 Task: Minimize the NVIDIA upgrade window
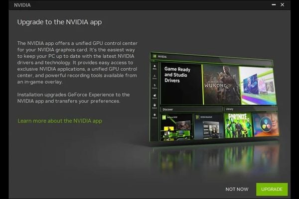tap(274, 5)
